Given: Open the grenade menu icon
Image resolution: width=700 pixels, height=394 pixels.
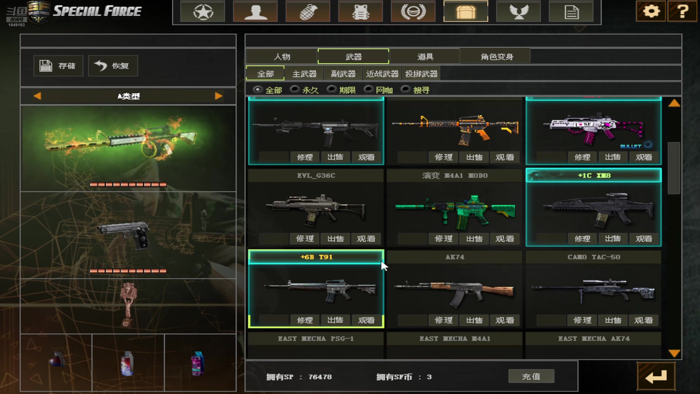Looking at the screenshot, I should [x=308, y=12].
